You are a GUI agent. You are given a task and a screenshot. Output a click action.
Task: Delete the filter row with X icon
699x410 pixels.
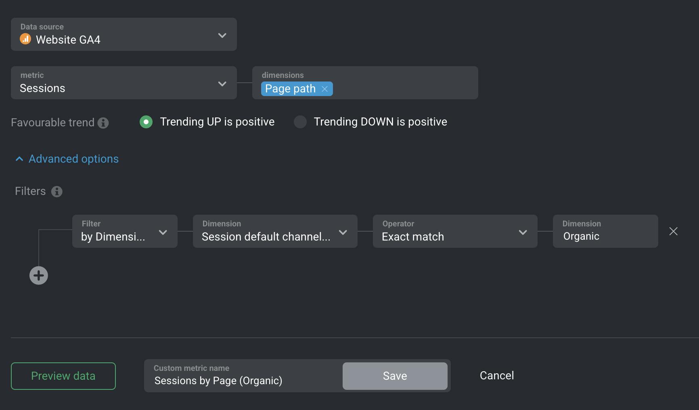coord(673,231)
